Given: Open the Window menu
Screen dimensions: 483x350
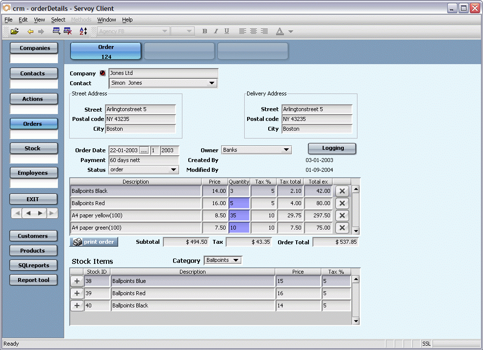Looking at the screenshot, I should point(106,20).
